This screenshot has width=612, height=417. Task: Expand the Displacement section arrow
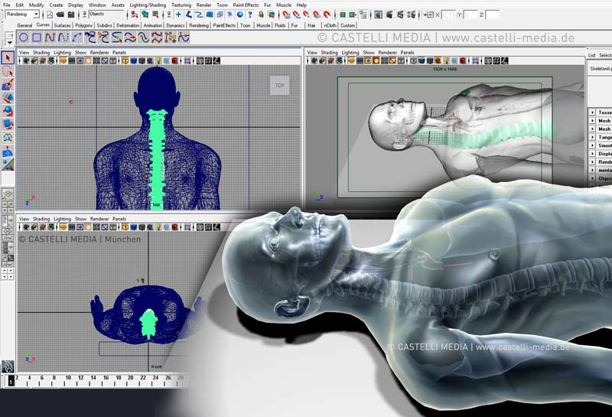click(x=592, y=154)
